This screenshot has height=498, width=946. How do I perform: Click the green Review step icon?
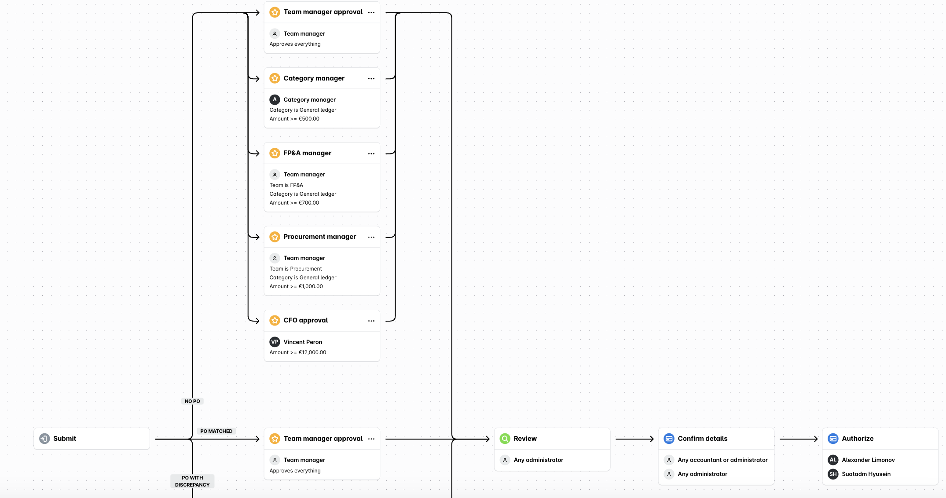(505, 439)
